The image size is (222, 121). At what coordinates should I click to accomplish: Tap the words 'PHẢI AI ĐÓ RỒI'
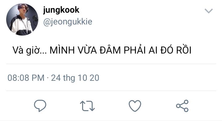[x=157, y=50]
